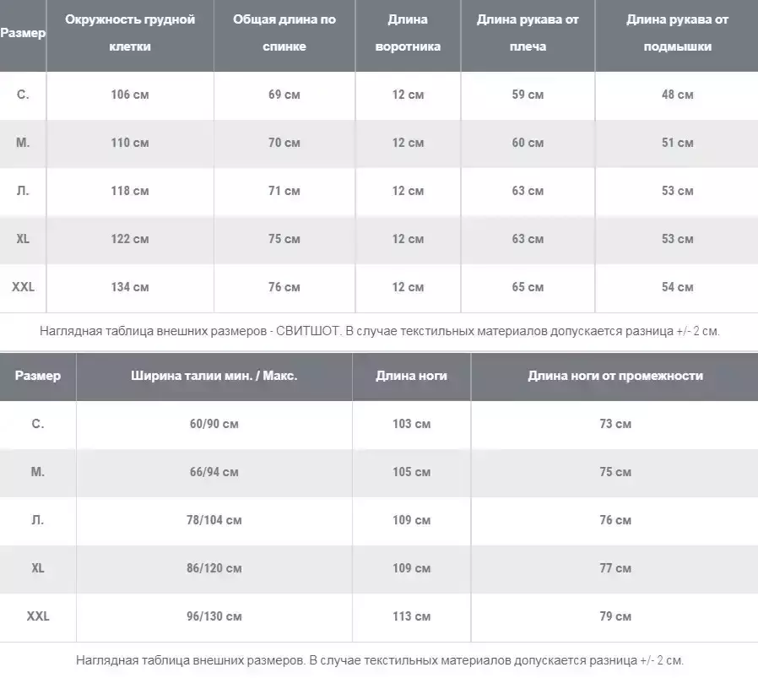Click the 118 см chest measurement

point(130,191)
